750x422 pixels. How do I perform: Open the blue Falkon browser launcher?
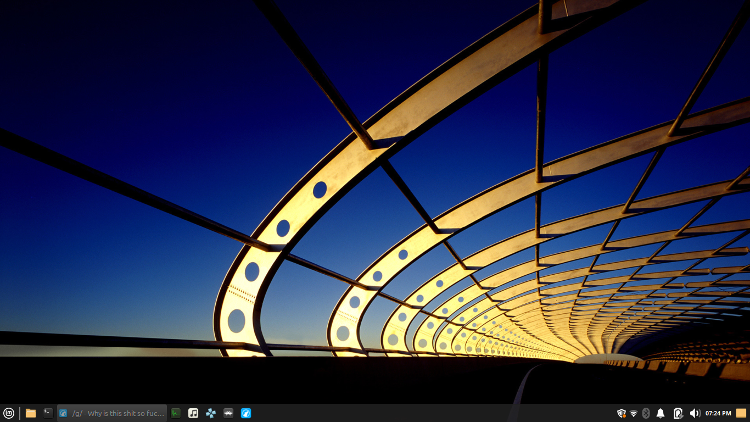246,413
